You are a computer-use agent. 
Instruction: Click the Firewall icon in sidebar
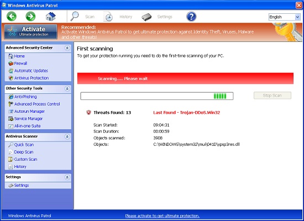tap(11, 64)
